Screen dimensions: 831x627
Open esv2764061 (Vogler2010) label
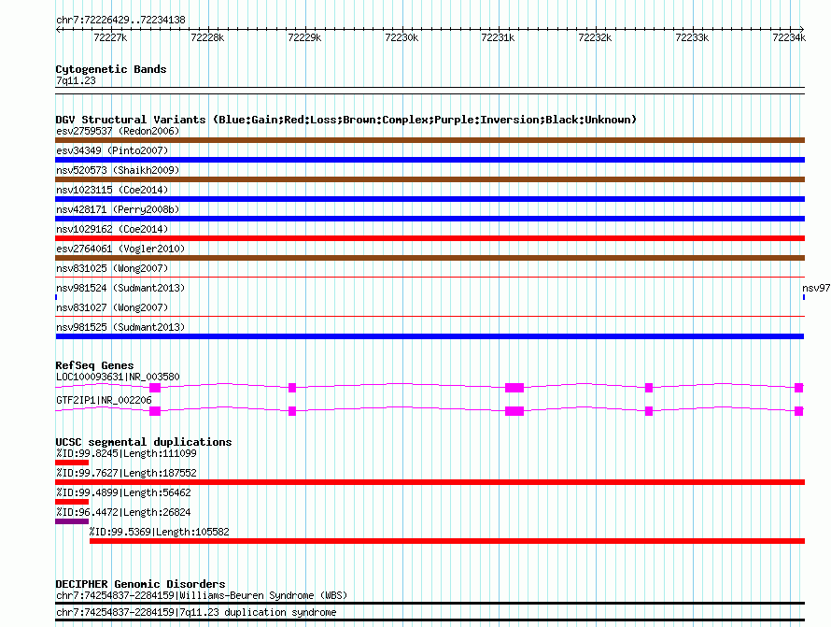(120, 249)
